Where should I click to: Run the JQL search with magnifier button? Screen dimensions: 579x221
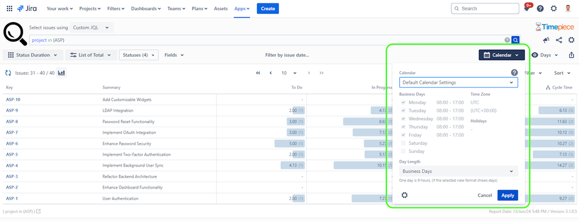pos(516,40)
